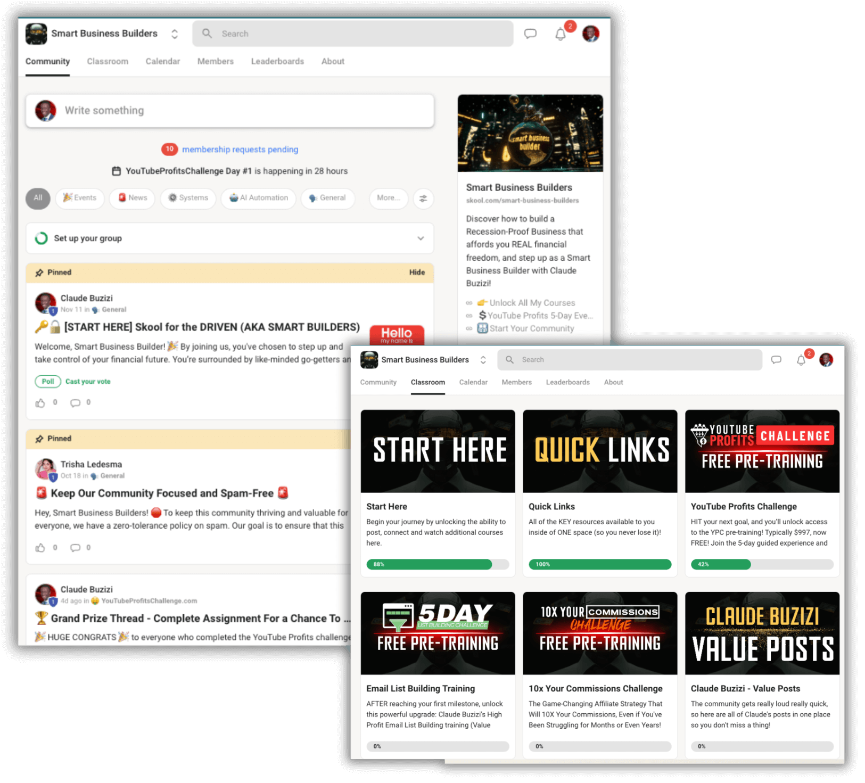Open comments on Keep Our Community Focused post
The height and width of the screenshot is (783, 865).
(76, 548)
